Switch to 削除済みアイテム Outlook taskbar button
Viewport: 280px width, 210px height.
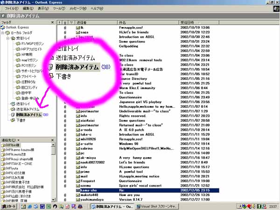(112, 207)
